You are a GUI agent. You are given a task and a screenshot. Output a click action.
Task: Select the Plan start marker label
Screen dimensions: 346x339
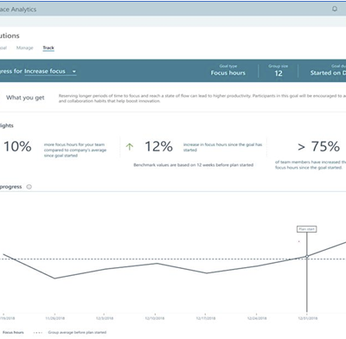pos(307,229)
